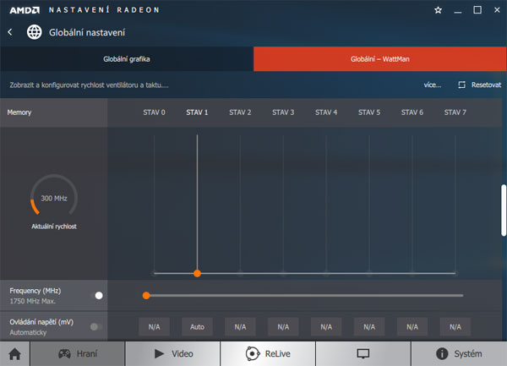
Task: Click the N/A voltage field under STAV 4
Action: point(326,327)
